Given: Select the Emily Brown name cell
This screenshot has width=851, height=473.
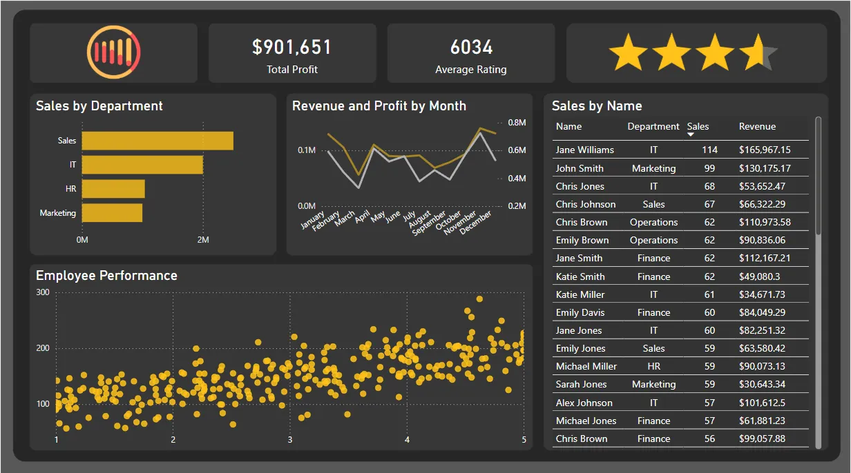Looking at the screenshot, I should [582, 240].
